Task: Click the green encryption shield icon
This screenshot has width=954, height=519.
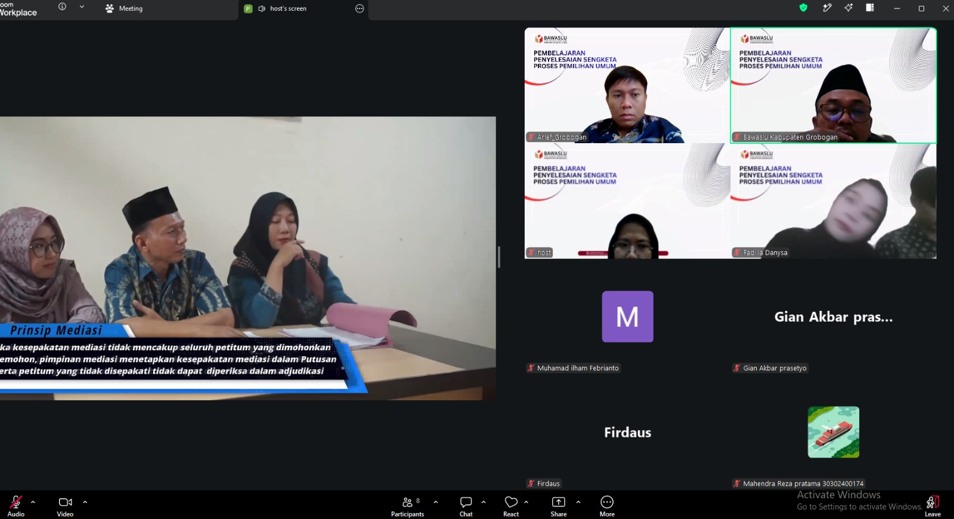Action: (803, 8)
